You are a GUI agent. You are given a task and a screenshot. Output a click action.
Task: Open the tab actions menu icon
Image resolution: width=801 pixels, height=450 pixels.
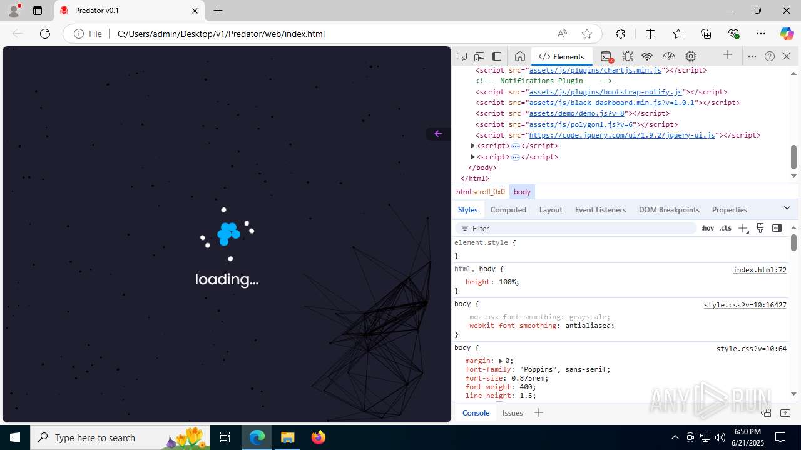38,11
